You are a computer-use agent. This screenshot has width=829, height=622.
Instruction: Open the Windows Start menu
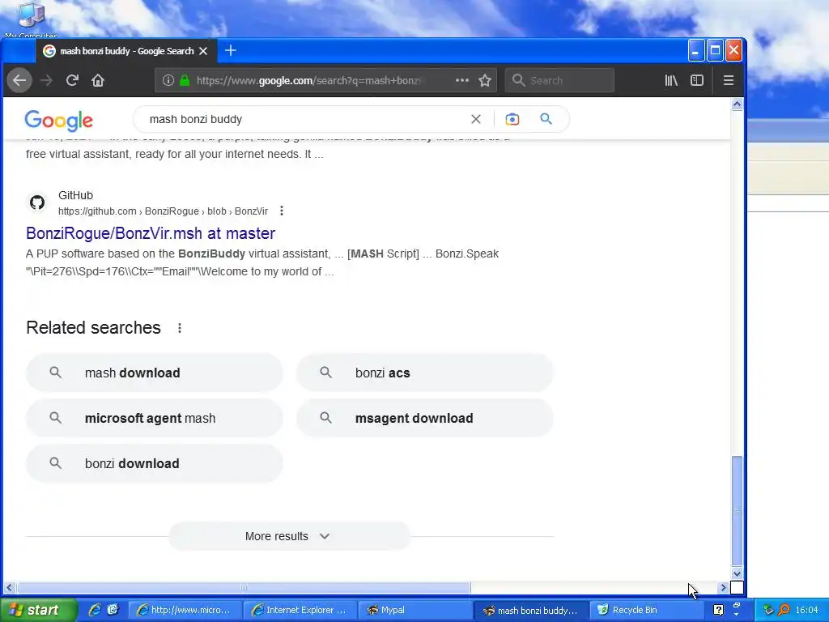point(37,610)
